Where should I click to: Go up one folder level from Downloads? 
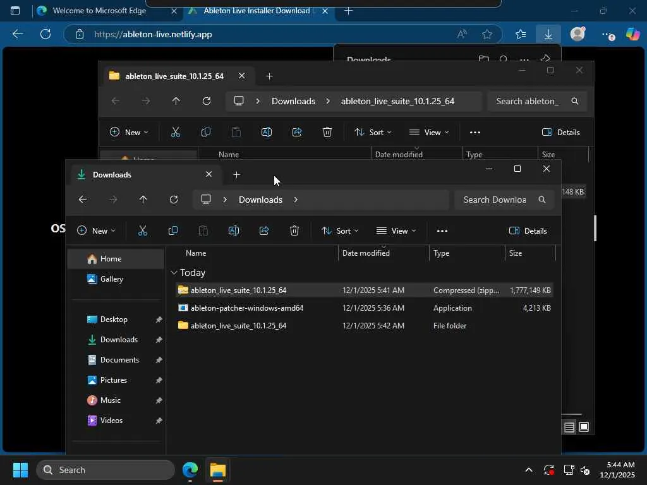point(143,200)
